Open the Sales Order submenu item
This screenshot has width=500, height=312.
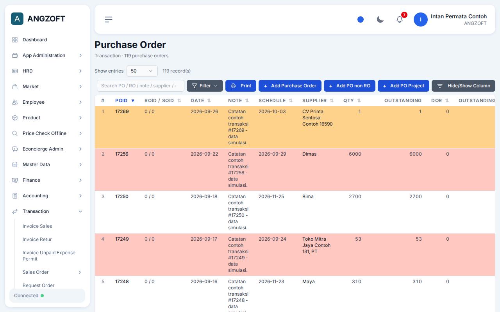[36, 272]
